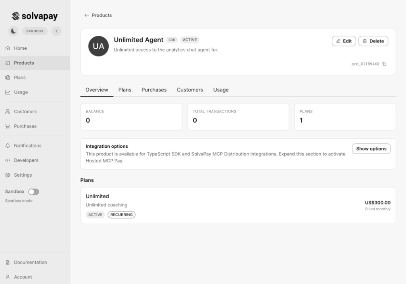Toggle dark mode with the moon icon
This screenshot has width=406, height=284.
click(13, 30)
